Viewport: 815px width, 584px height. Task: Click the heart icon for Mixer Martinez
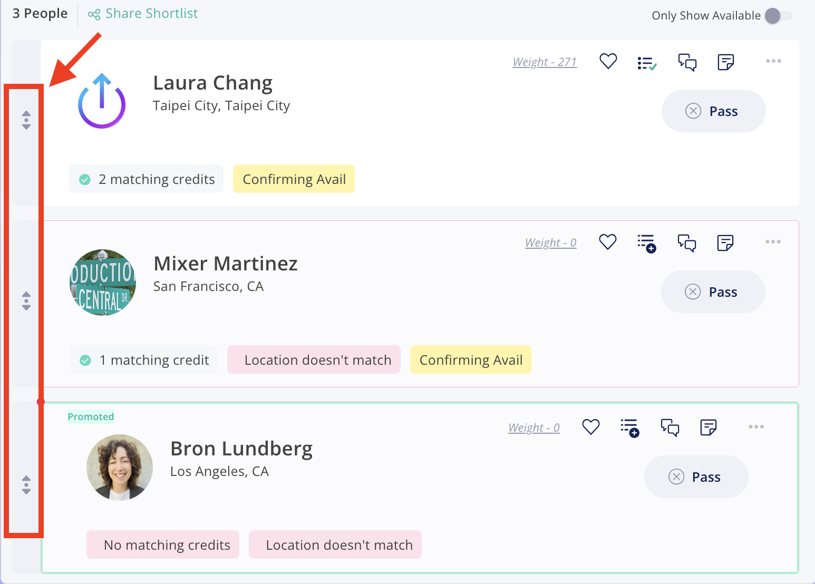(608, 242)
